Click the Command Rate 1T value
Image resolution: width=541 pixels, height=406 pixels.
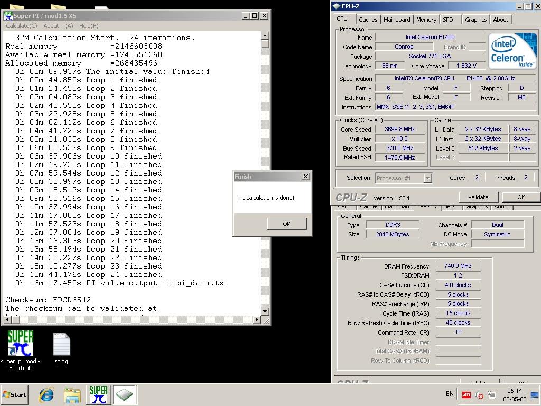[458, 332]
